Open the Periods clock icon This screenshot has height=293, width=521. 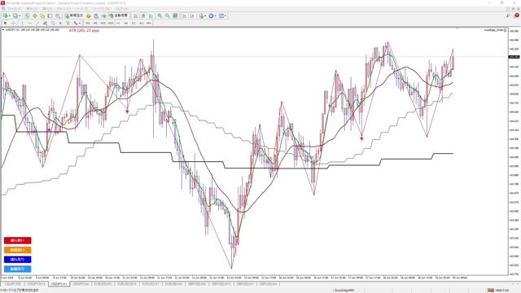point(211,15)
